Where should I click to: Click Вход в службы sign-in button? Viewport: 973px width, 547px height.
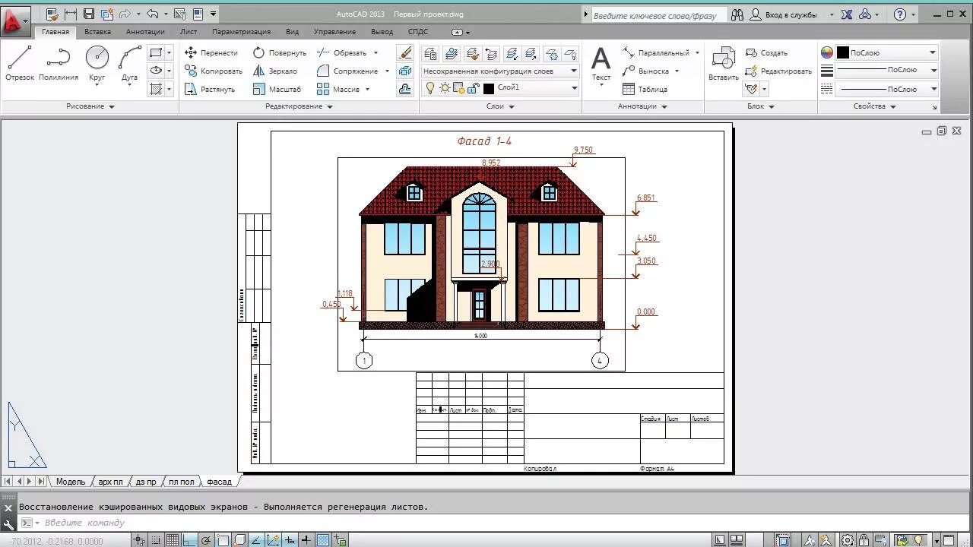pyautogui.click(x=791, y=14)
